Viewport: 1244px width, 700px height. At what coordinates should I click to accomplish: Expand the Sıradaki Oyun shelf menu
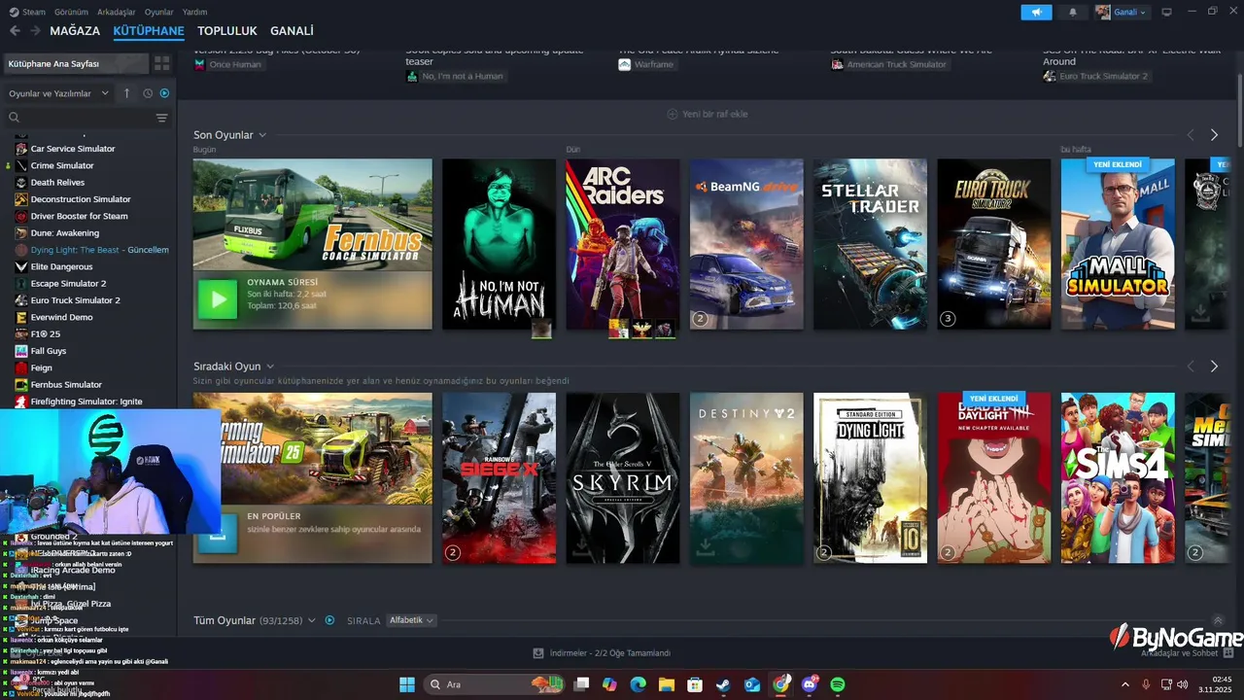[x=270, y=367]
